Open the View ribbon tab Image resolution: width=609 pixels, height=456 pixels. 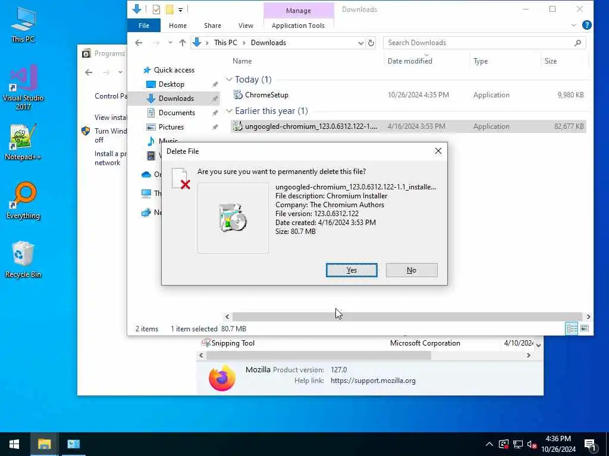tap(246, 26)
